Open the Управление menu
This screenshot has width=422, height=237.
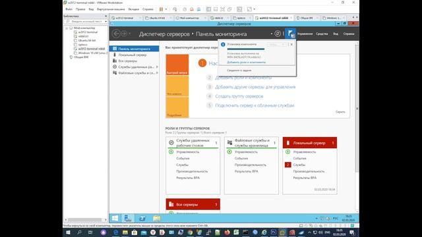(305, 34)
